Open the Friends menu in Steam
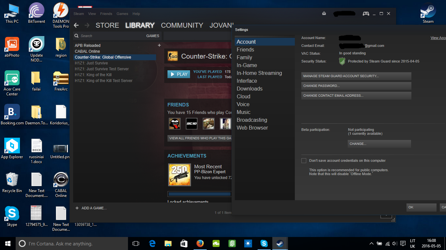The height and width of the screenshot is (250, 446). (x=106, y=14)
